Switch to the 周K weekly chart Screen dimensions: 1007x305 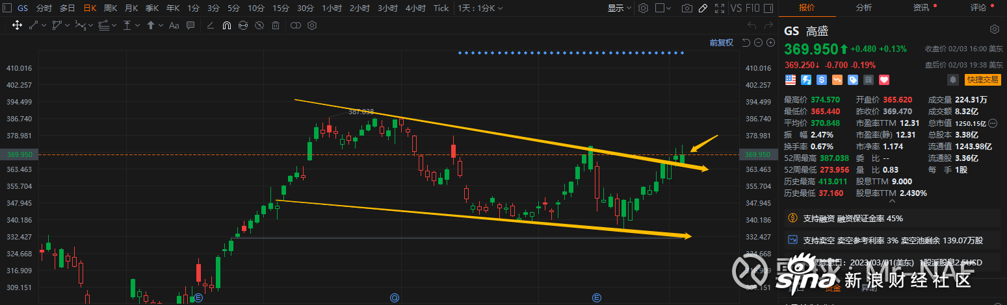[111, 8]
